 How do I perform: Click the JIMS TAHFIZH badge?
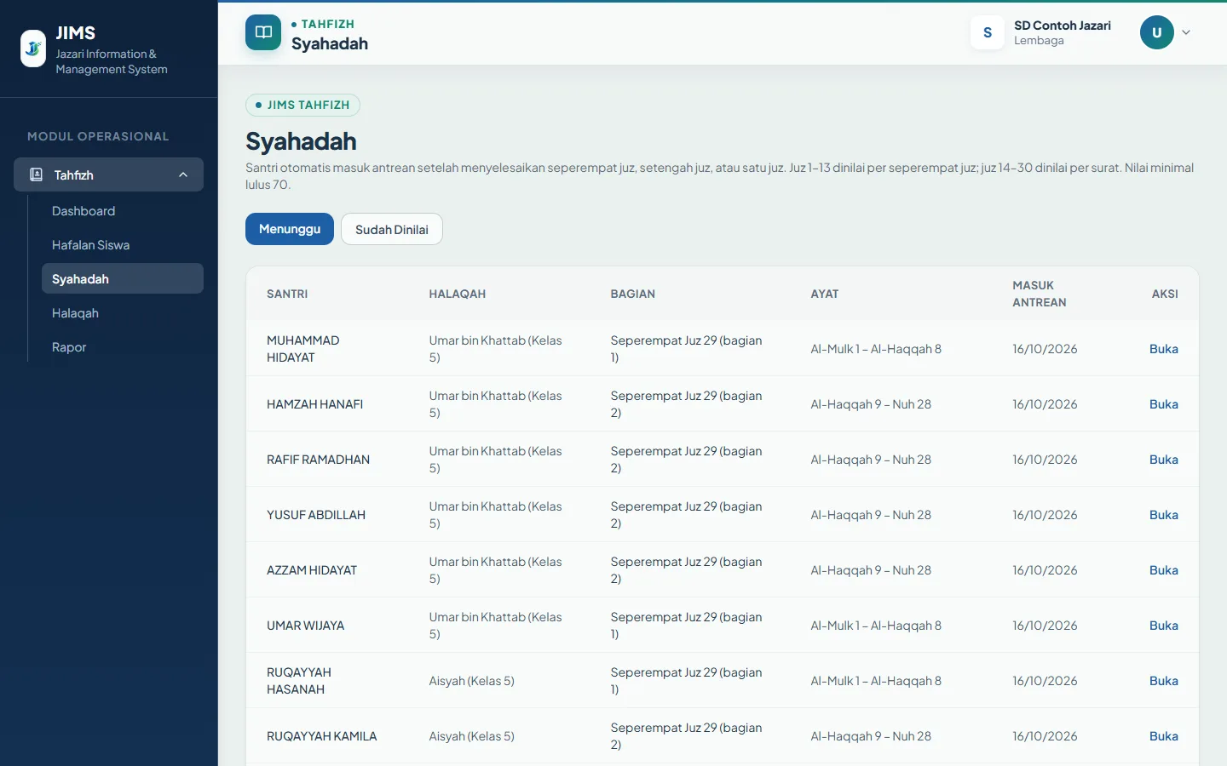click(x=302, y=105)
